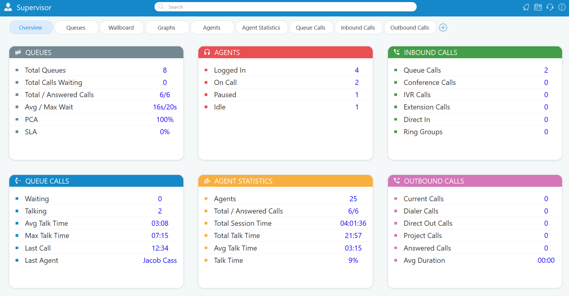569x296 pixels.
Task: Click the Supervisor user icon
Action: (x=8, y=7)
